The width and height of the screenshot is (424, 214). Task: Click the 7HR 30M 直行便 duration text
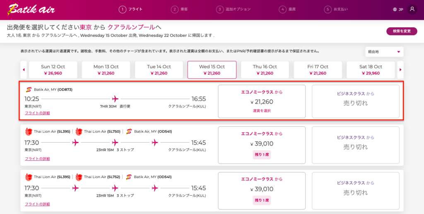click(x=115, y=106)
